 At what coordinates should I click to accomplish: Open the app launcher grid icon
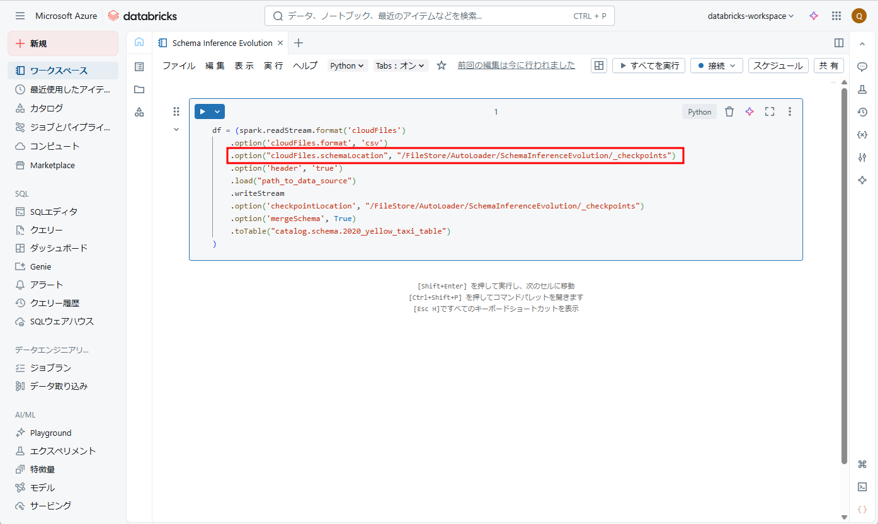pyautogui.click(x=836, y=16)
